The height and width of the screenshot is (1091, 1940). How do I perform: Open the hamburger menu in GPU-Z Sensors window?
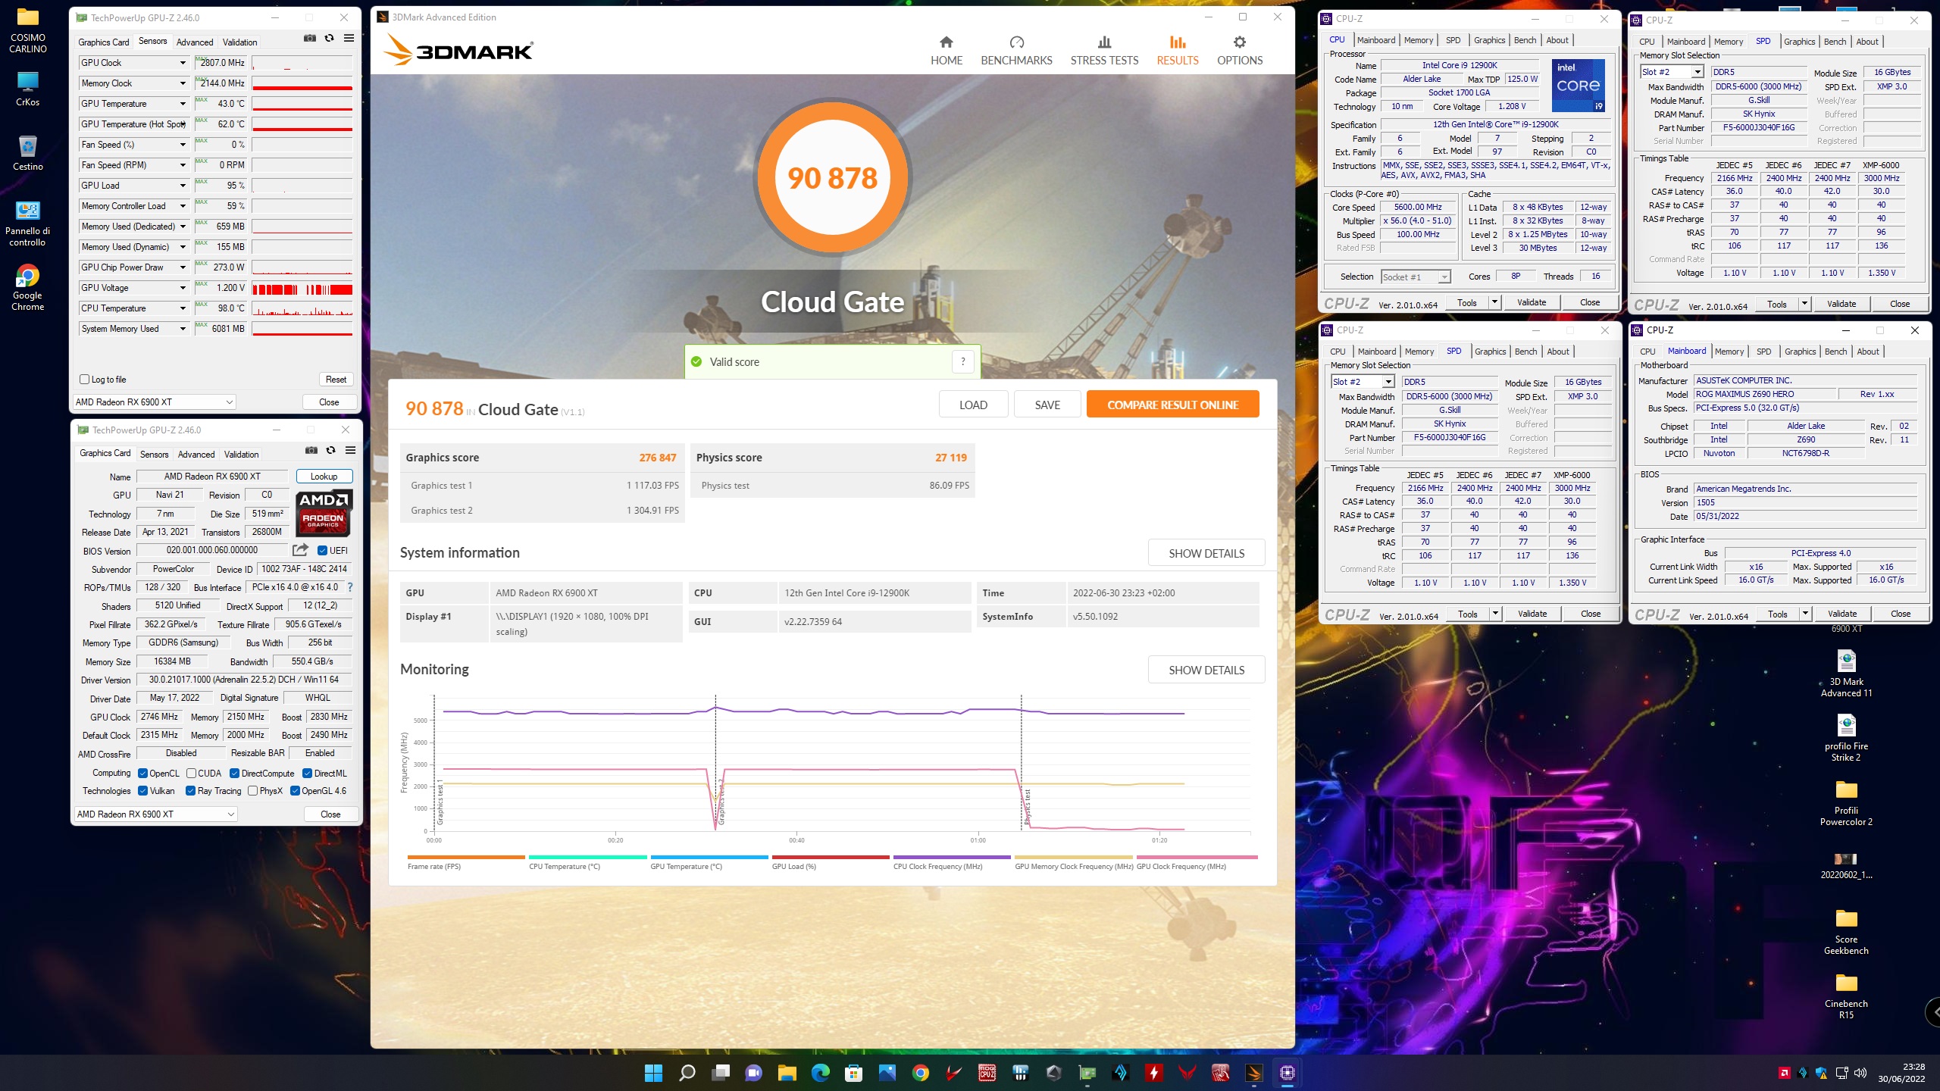(x=349, y=38)
